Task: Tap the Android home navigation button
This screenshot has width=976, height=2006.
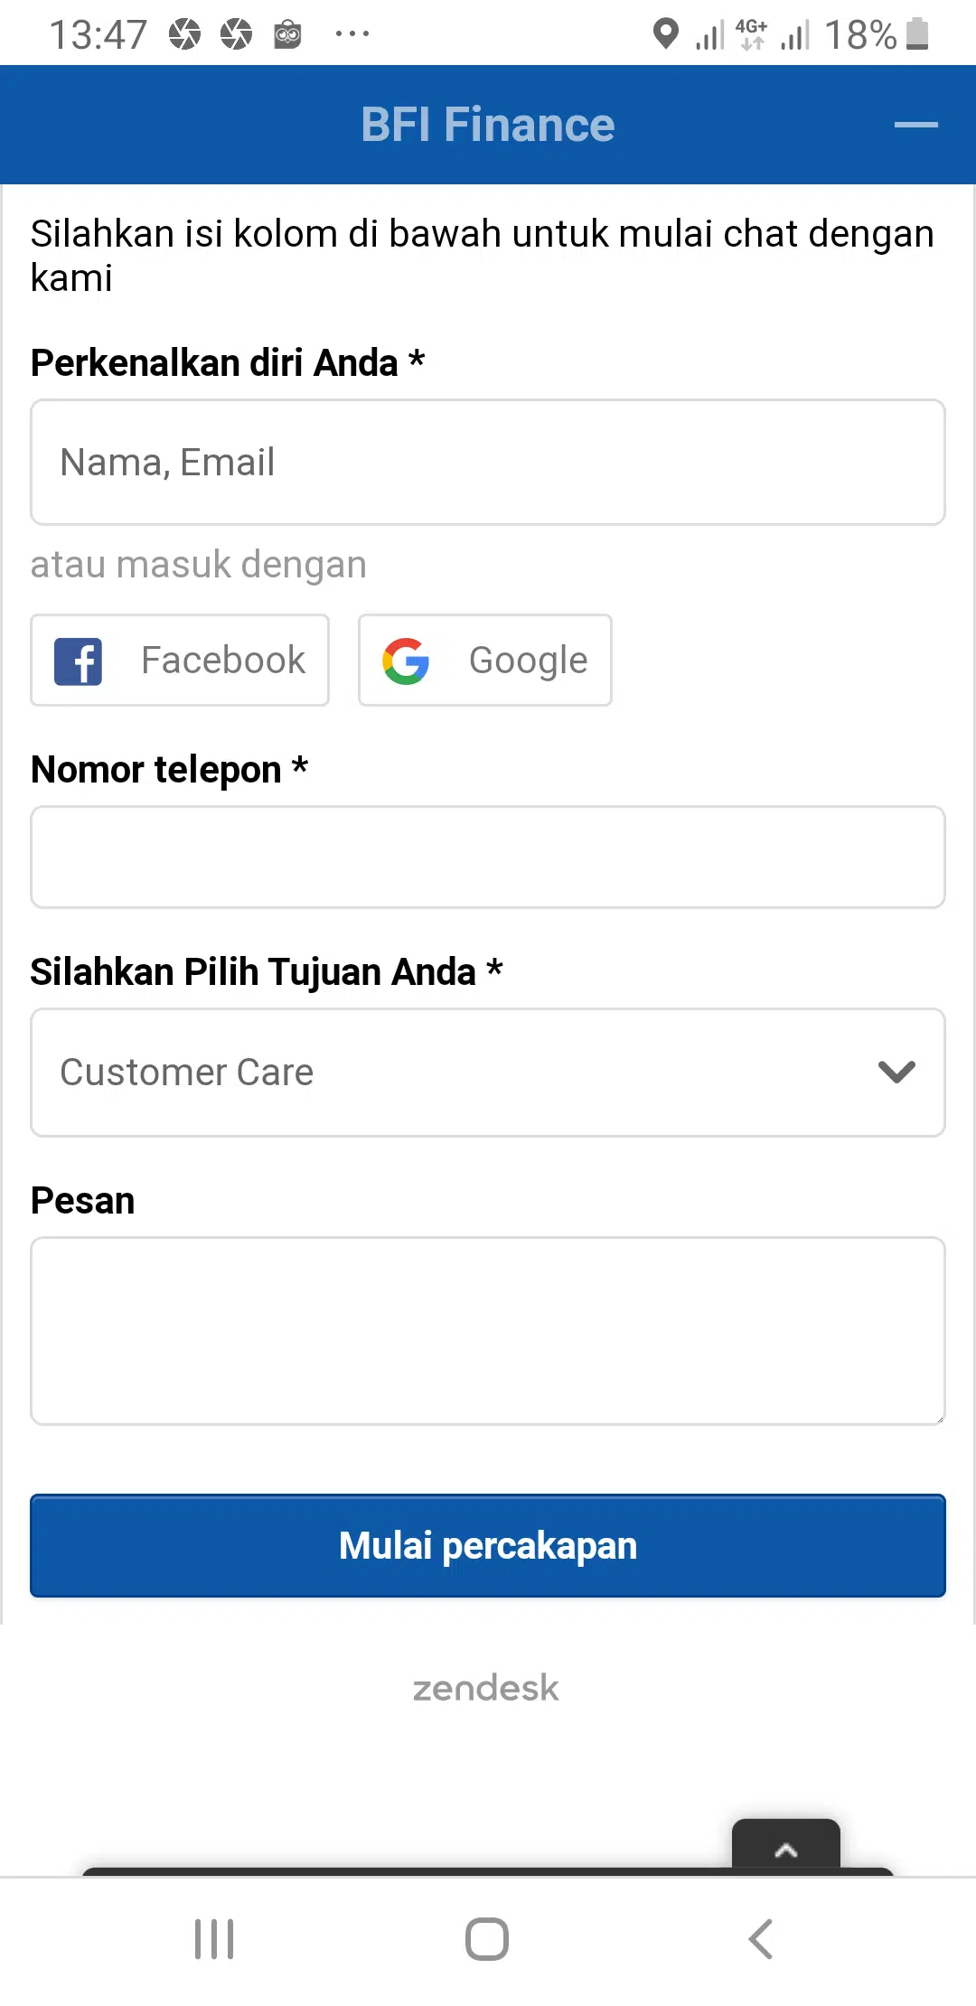Action: pos(486,1937)
